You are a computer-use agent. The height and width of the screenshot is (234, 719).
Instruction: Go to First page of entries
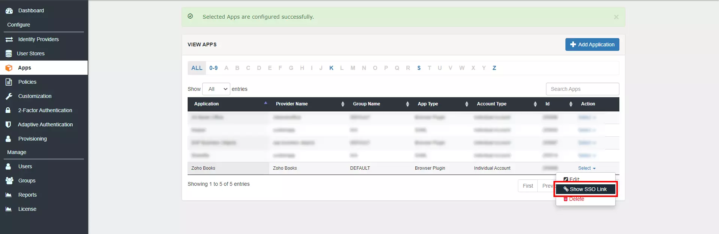tap(528, 186)
